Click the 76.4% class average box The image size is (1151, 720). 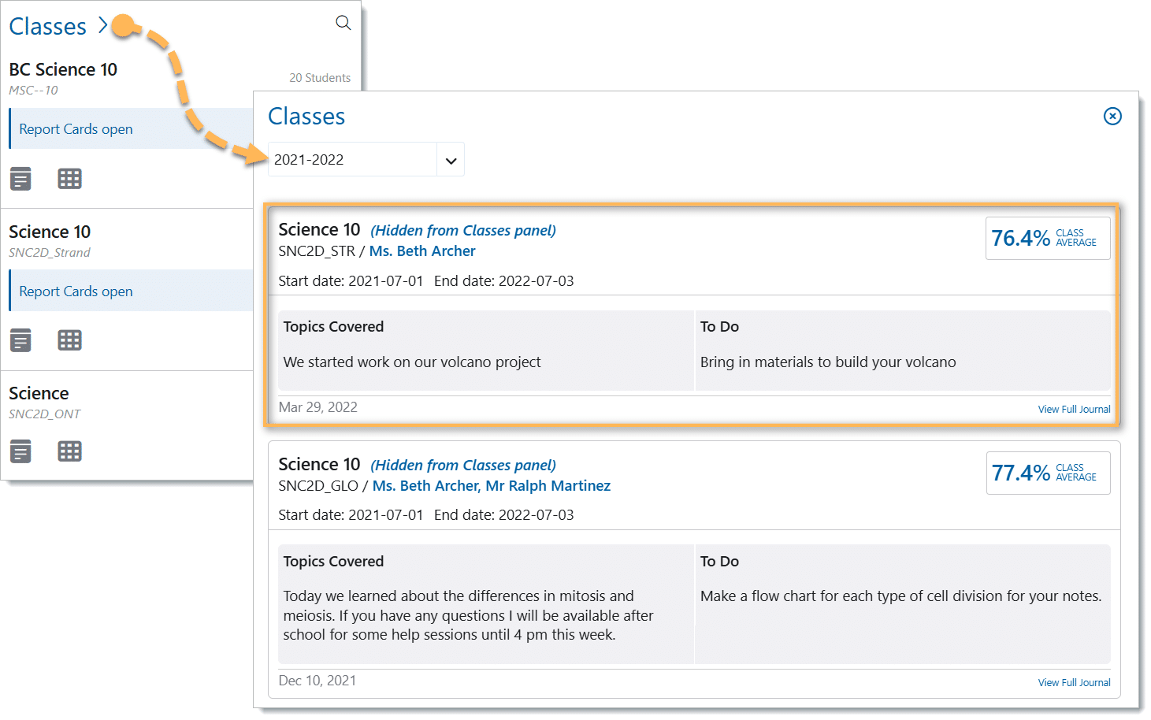(1047, 238)
